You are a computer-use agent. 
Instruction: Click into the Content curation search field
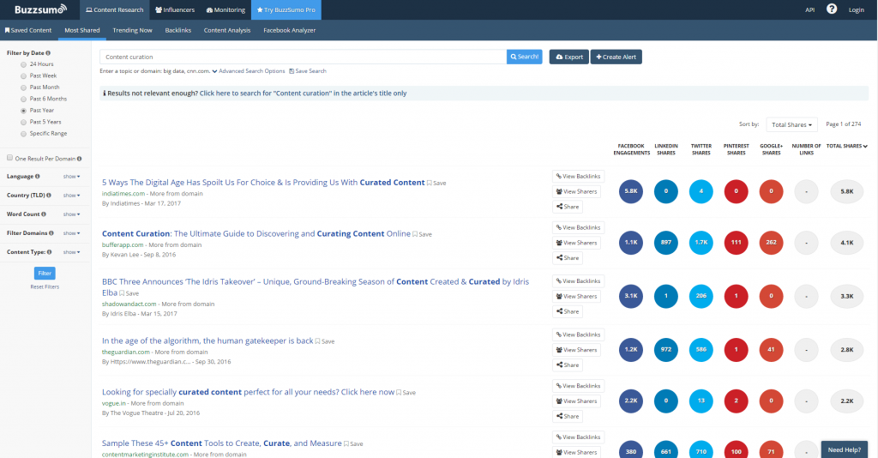click(303, 57)
